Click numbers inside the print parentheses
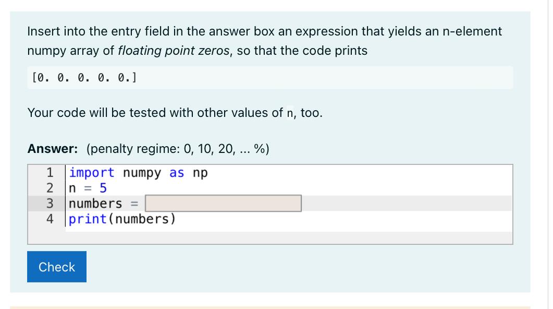 142,219
